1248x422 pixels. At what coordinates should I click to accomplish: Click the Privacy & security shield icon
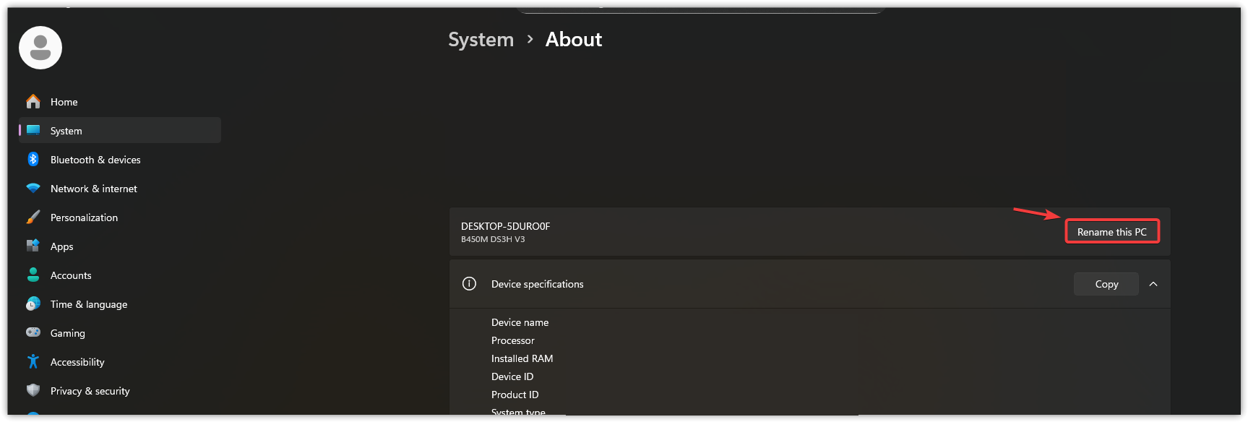[x=33, y=390]
